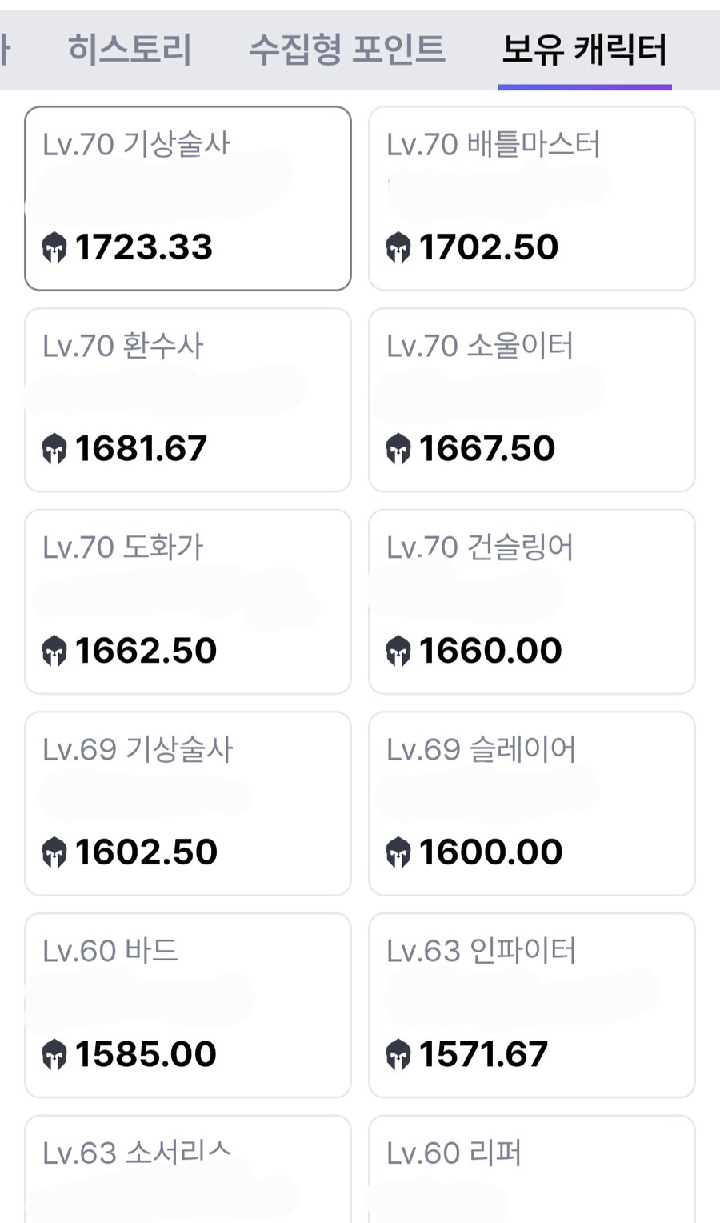The height and width of the screenshot is (1223, 720).
Task: Open the Lv.70 건슬링어 character card
Action: tap(531, 602)
